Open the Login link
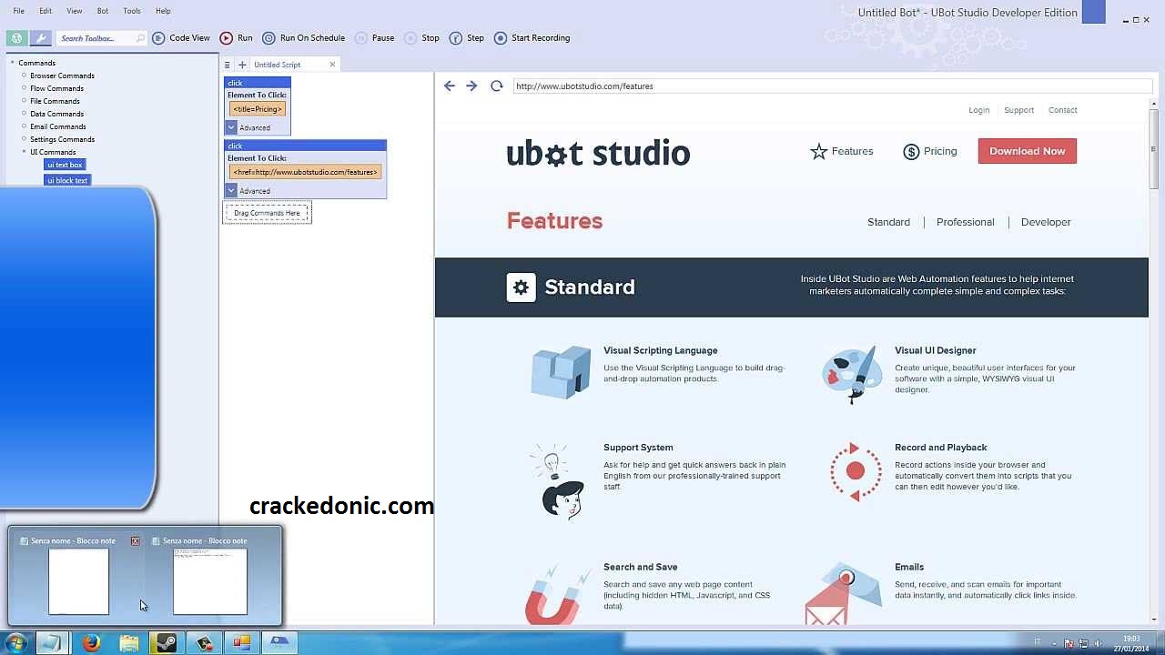 point(978,110)
